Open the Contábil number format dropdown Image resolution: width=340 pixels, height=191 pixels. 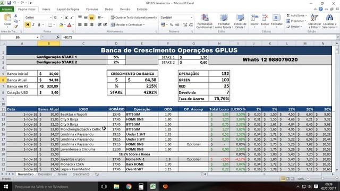191,18
